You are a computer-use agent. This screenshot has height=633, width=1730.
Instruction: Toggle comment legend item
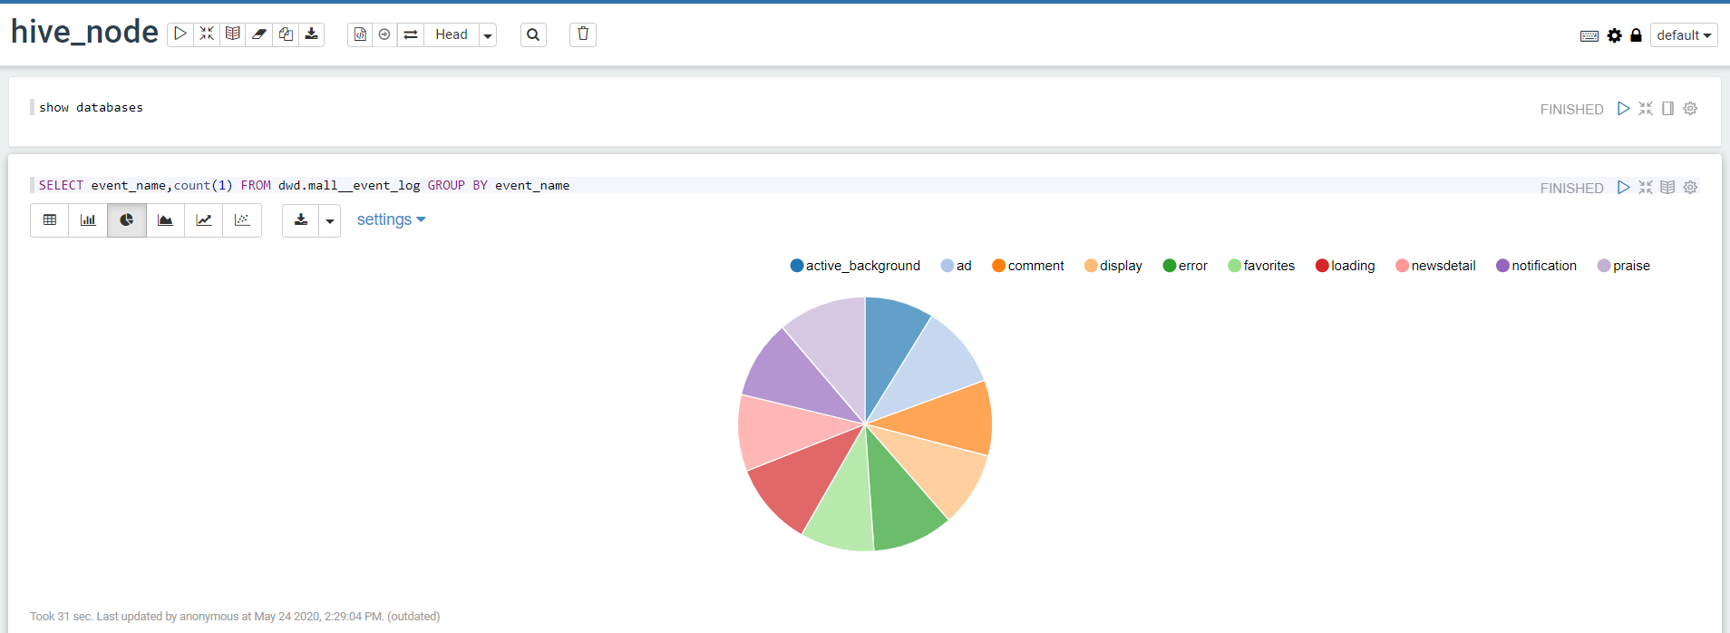1028,266
